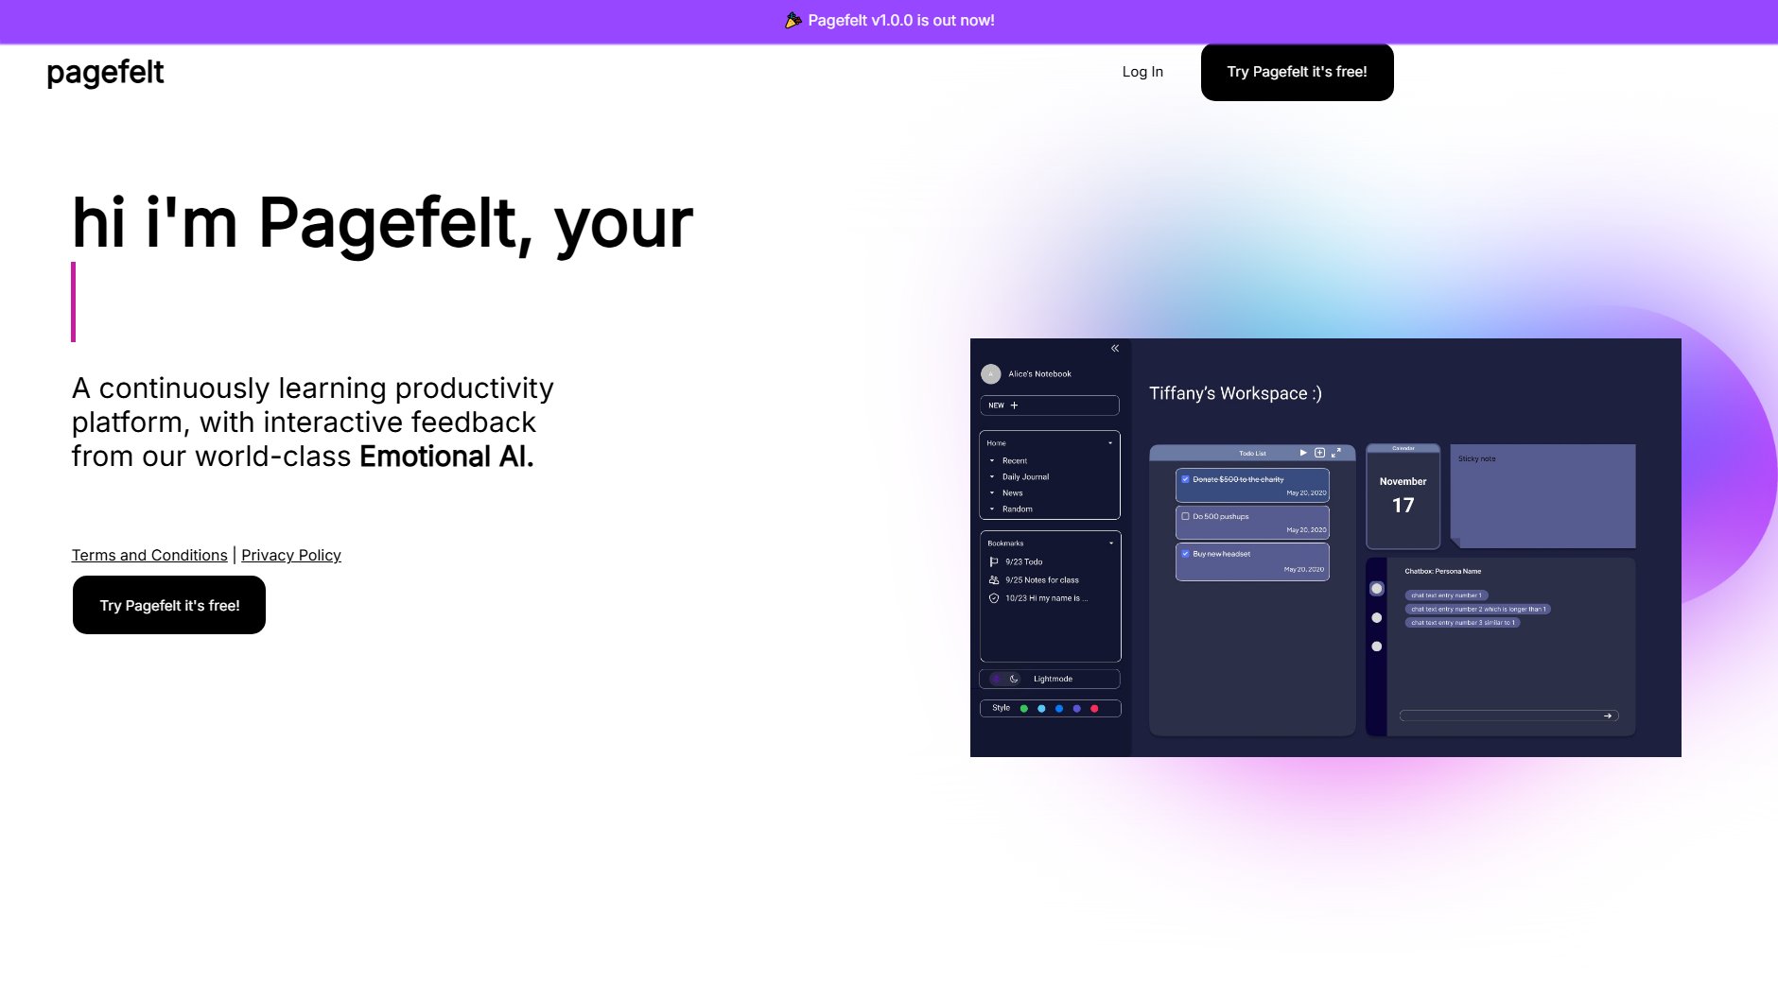The image size is (1778, 983).
Task: Pick the green Style color swatch
Action: (x=1023, y=707)
